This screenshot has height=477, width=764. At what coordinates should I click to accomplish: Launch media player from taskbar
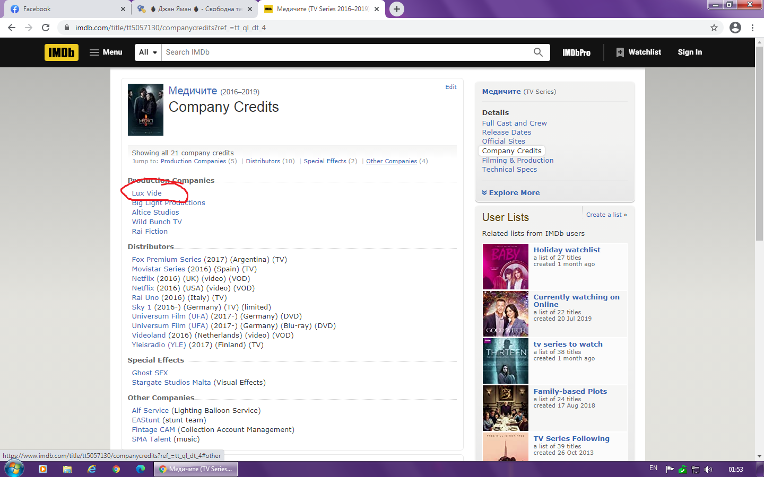[x=43, y=469]
